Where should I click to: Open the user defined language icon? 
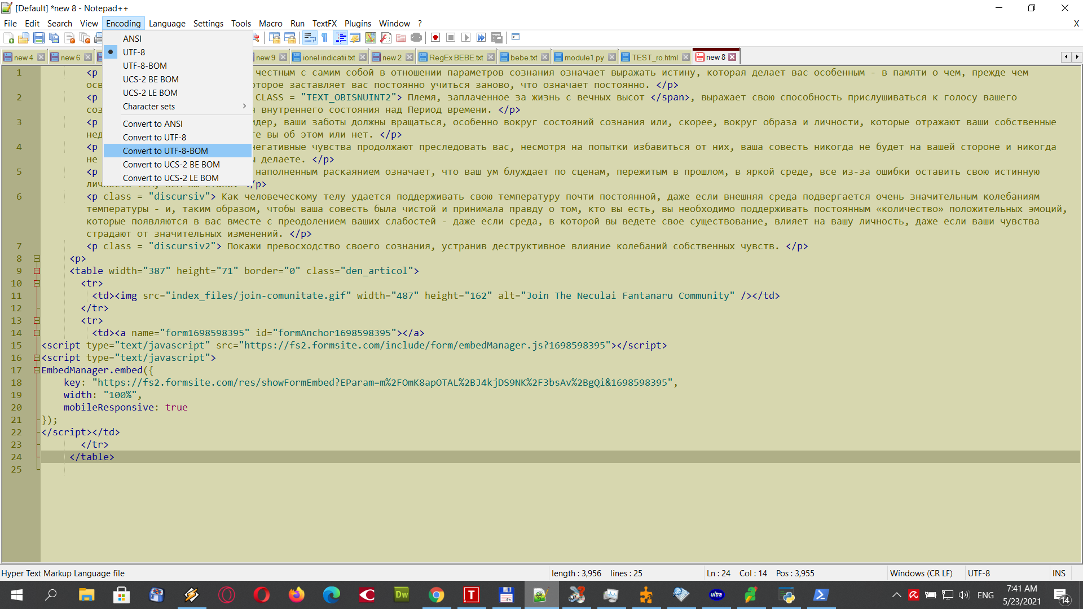tap(355, 38)
